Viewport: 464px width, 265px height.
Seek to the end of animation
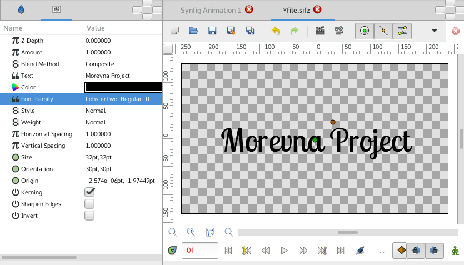pyautogui.click(x=341, y=251)
